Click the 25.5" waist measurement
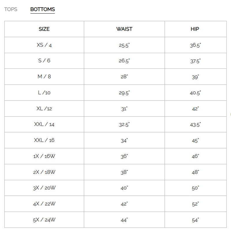This screenshot has height=231, width=231. (124, 45)
